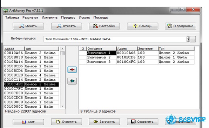Viewport: 209px width, 128px height.
Task: Click the Значение column header
Action: pyautogui.click(x=148, y=49)
